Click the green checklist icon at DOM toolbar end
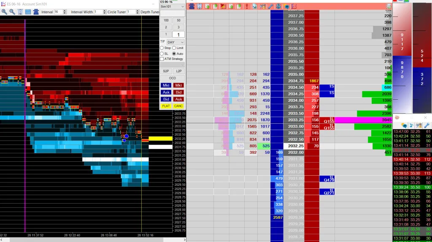The height and width of the screenshot is (242, 432). tap(389, 6)
